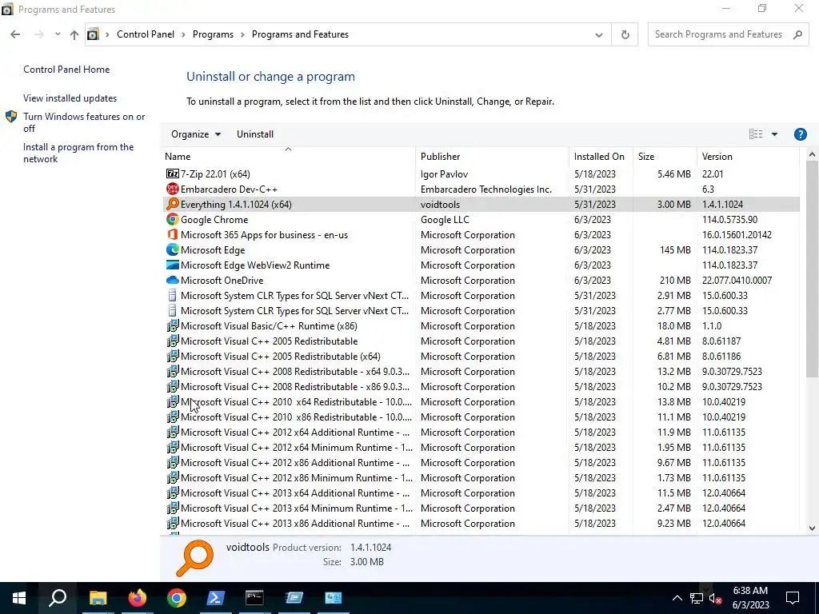This screenshot has width=819, height=614.
Task: Open Install a program from the network
Action: click(x=78, y=153)
